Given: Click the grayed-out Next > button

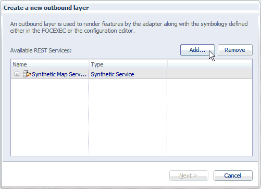Looking at the screenshot, I should pos(189,176).
